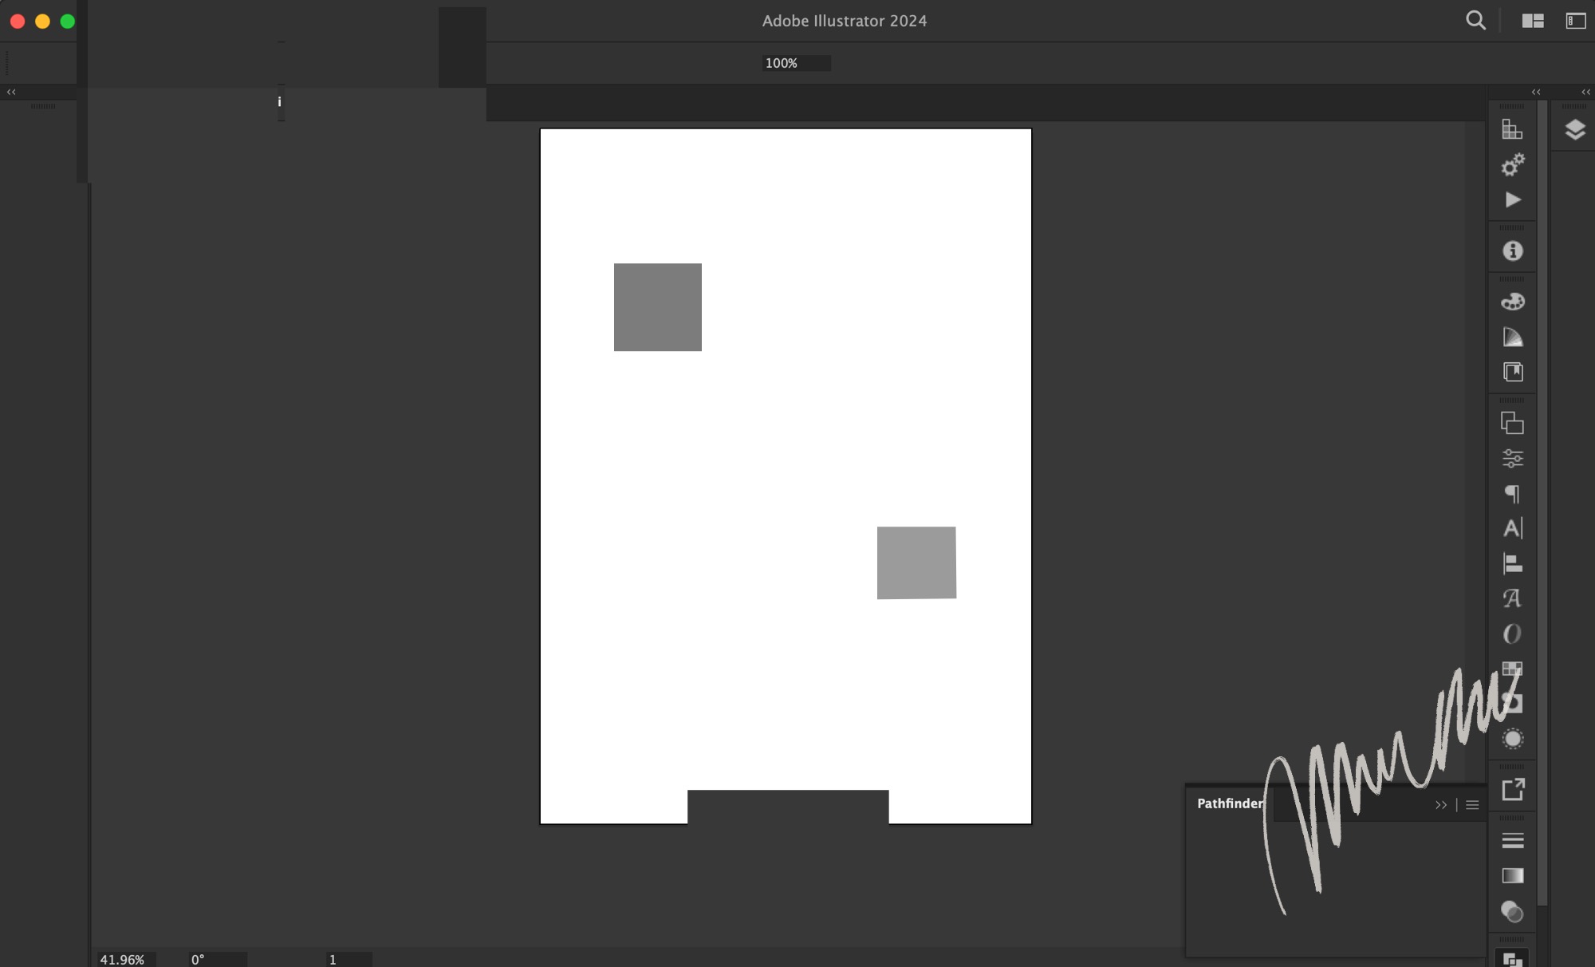Open the Character panel icon
The width and height of the screenshot is (1595, 967).
point(1512,528)
